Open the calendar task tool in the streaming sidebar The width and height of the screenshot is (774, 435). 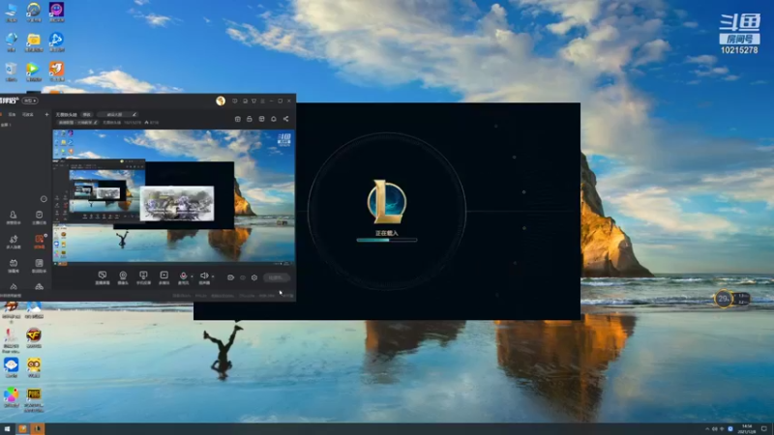[x=39, y=217]
